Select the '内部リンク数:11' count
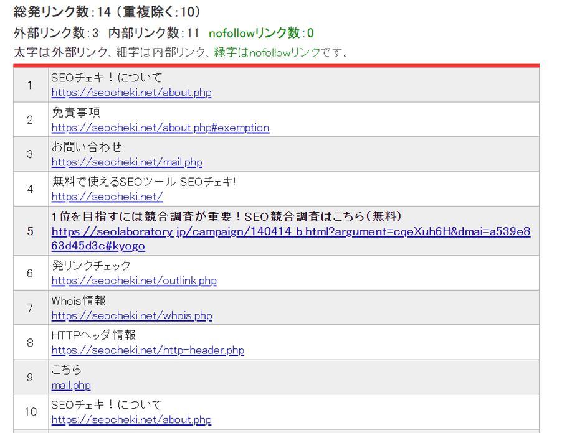The height and width of the screenshot is (433, 562). 153,33
